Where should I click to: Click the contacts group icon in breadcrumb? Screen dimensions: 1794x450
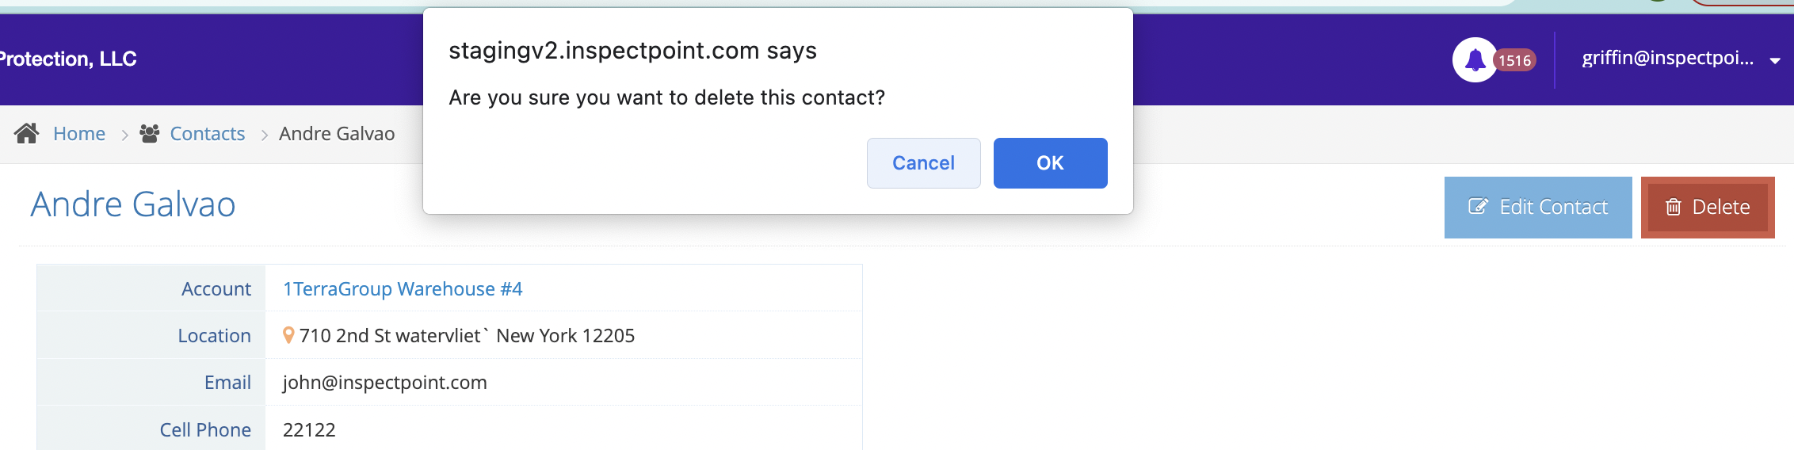click(150, 133)
